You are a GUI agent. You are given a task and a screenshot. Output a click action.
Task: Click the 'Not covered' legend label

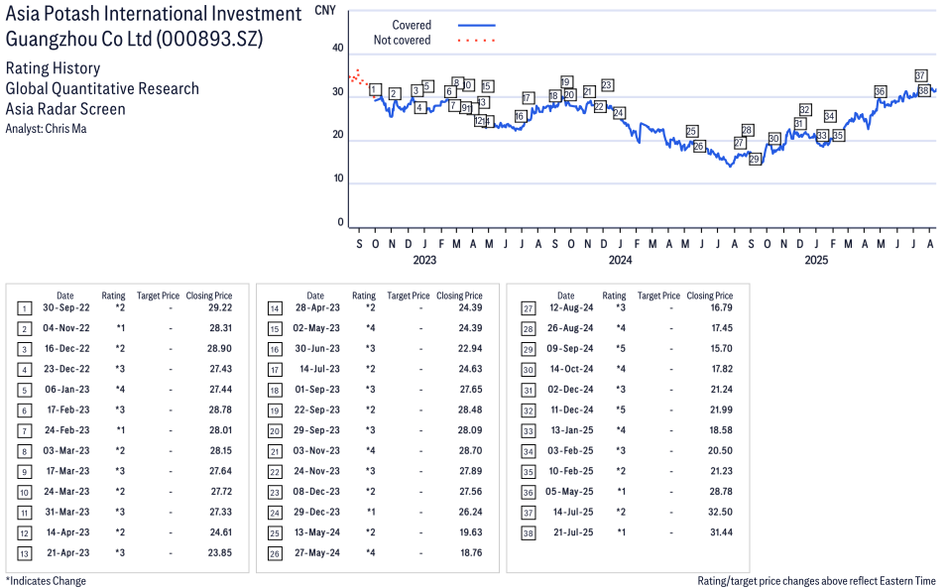[x=403, y=40]
